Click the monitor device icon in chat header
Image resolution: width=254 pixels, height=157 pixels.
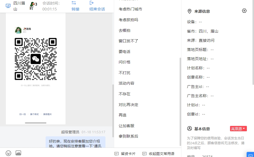[8, 6]
